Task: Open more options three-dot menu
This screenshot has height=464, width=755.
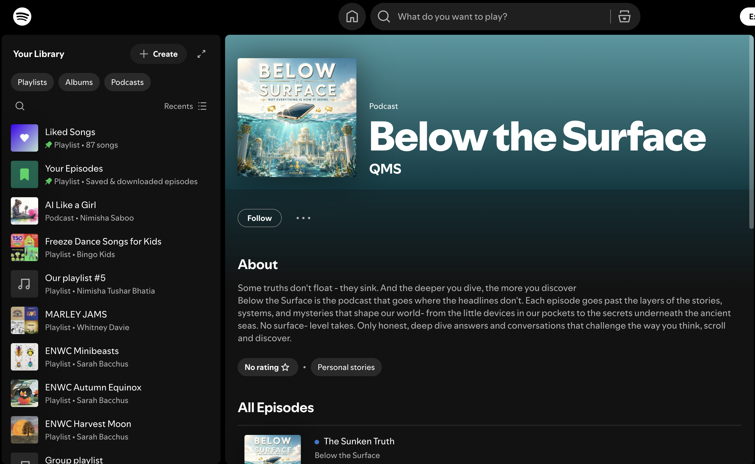Action: pos(303,219)
